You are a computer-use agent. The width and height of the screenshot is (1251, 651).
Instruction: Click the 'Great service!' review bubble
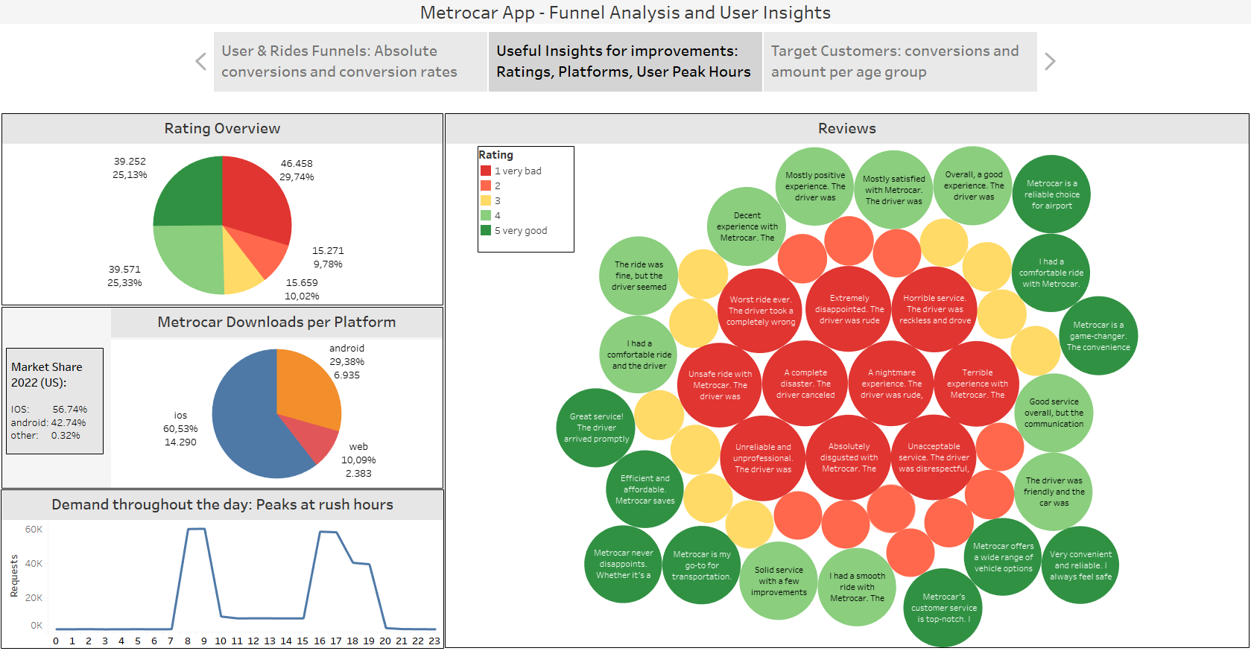pyautogui.click(x=596, y=428)
